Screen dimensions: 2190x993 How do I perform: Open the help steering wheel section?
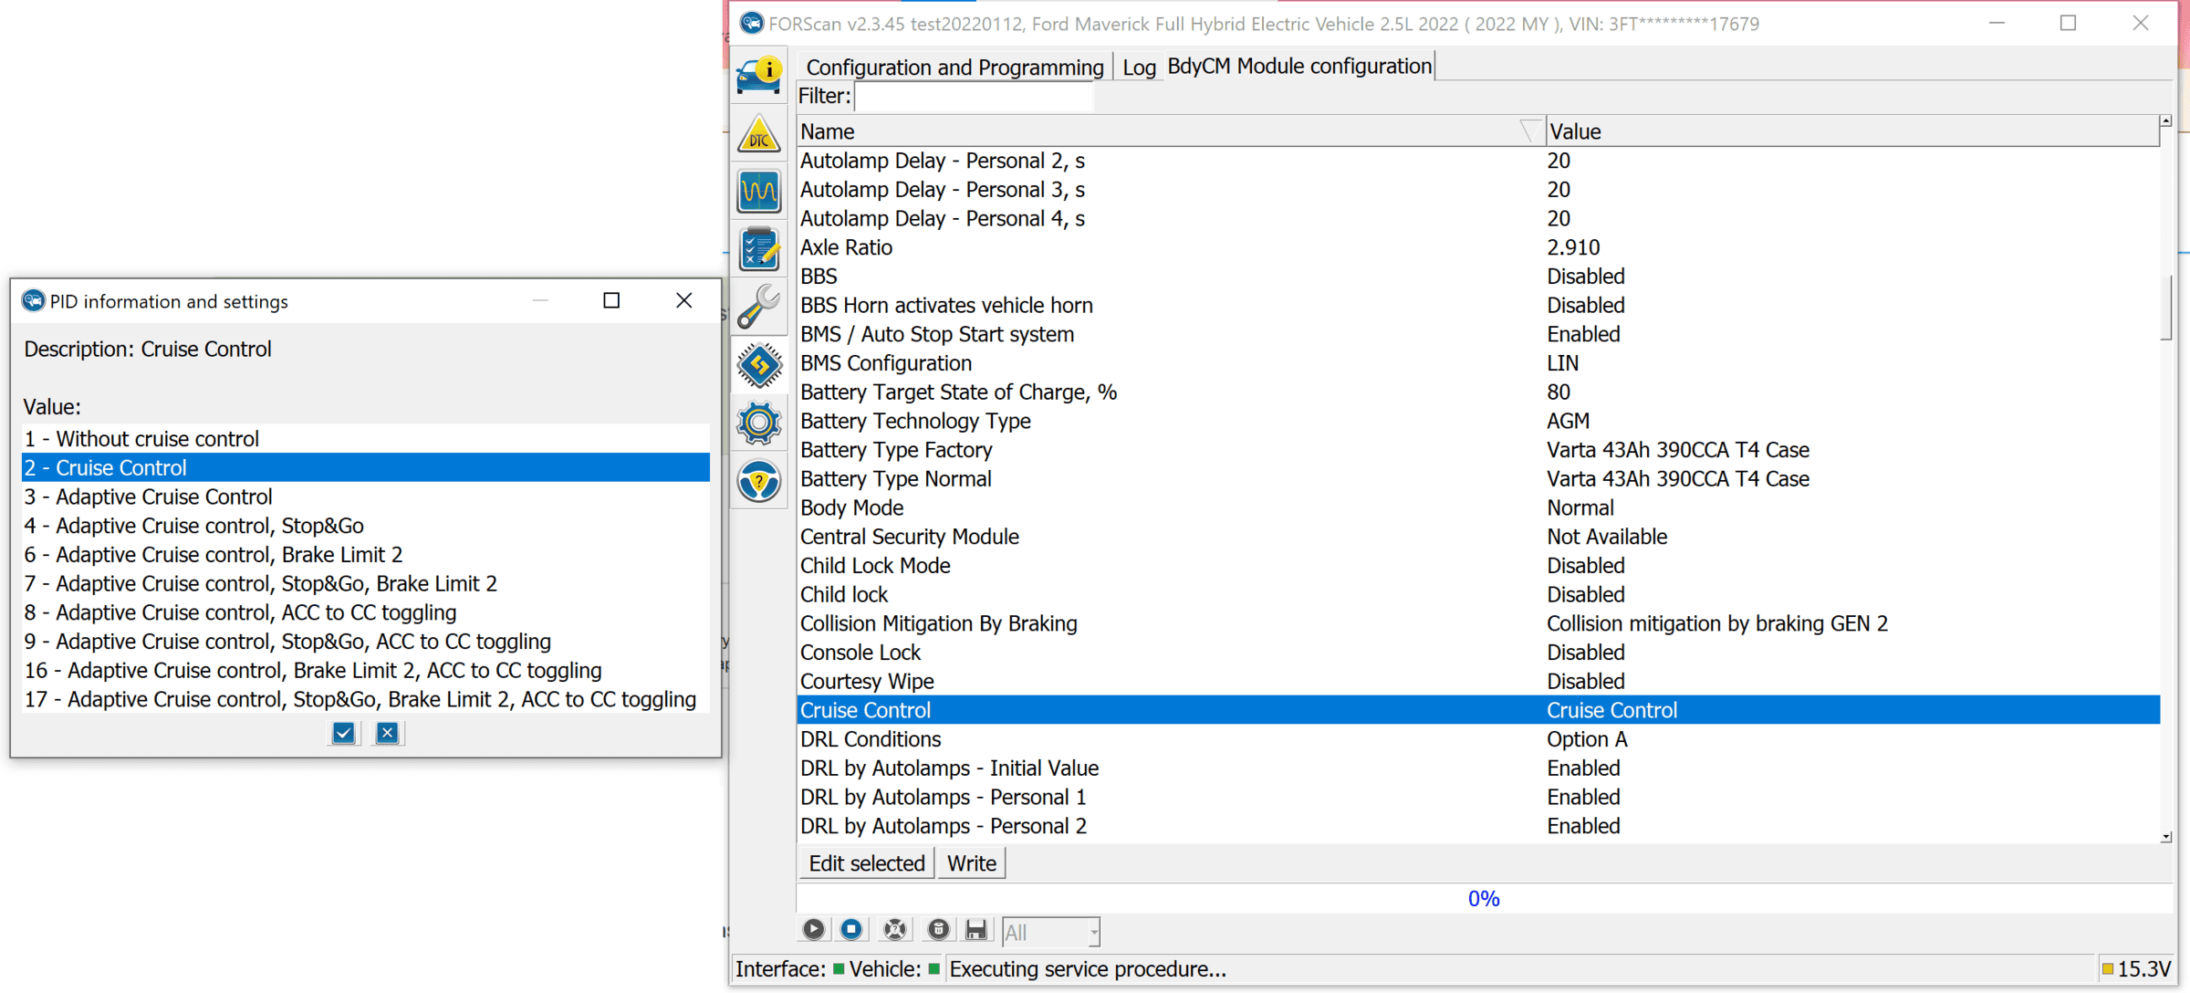click(758, 481)
